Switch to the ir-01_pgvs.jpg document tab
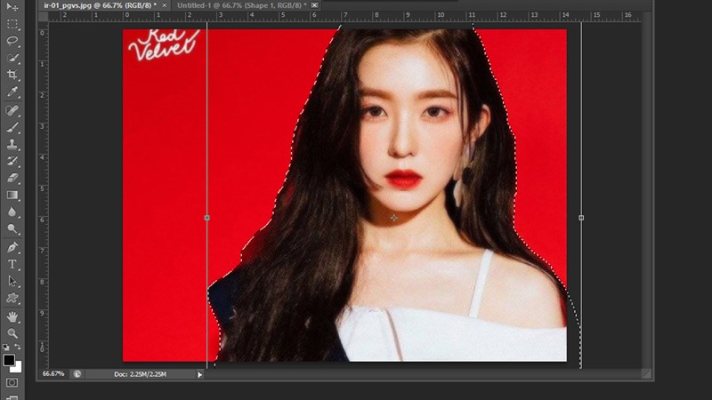 pos(100,5)
